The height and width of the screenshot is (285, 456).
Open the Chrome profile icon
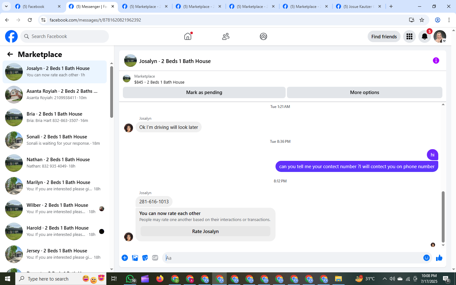[x=438, y=20]
